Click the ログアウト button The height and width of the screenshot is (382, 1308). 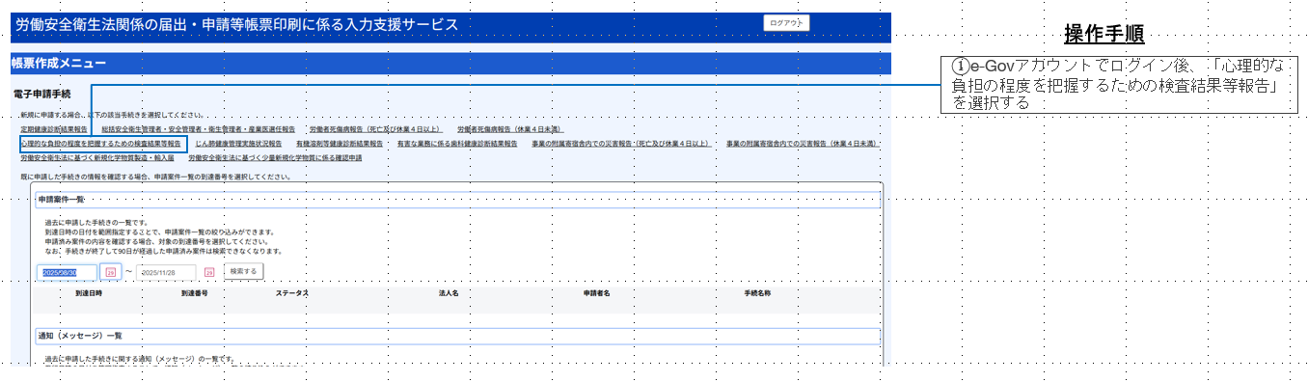click(x=786, y=23)
